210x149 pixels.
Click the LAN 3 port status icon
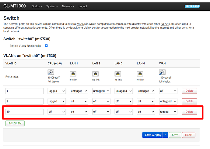coord(117,74)
